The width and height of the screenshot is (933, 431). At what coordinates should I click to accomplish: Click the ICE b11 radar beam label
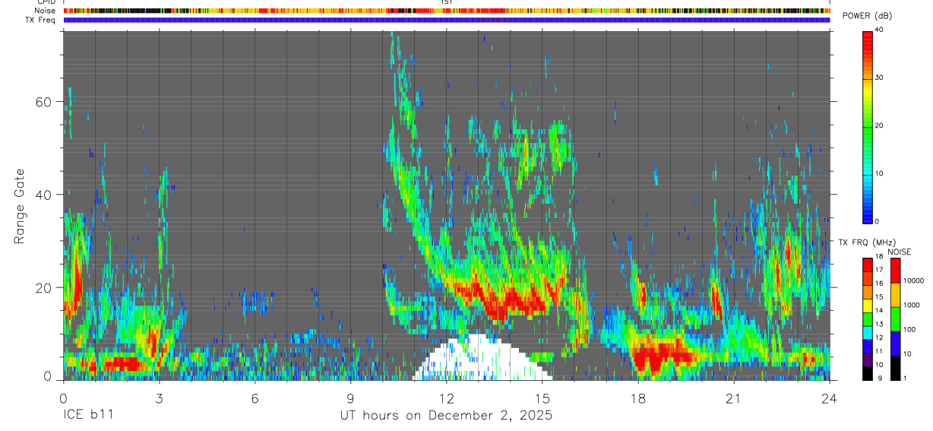pyautogui.click(x=87, y=416)
